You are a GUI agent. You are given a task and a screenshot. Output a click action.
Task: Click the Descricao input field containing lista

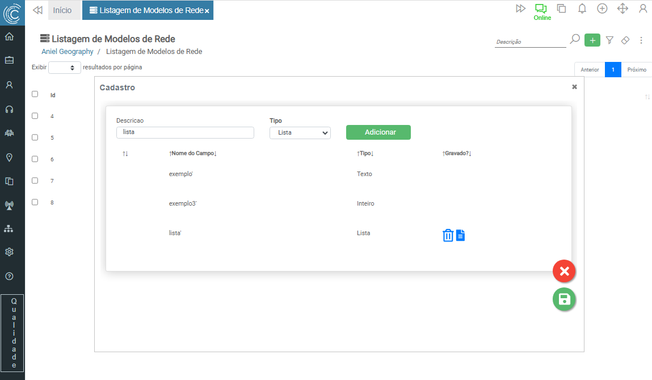(x=185, y=132)
